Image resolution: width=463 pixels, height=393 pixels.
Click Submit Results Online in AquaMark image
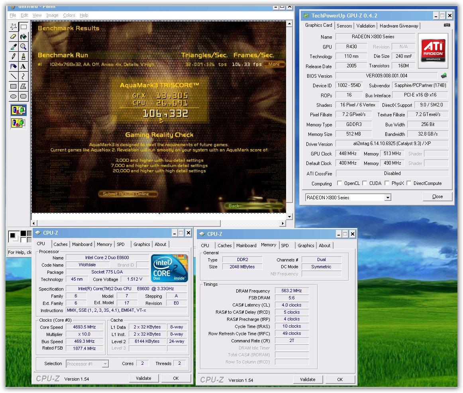[128, 194]
